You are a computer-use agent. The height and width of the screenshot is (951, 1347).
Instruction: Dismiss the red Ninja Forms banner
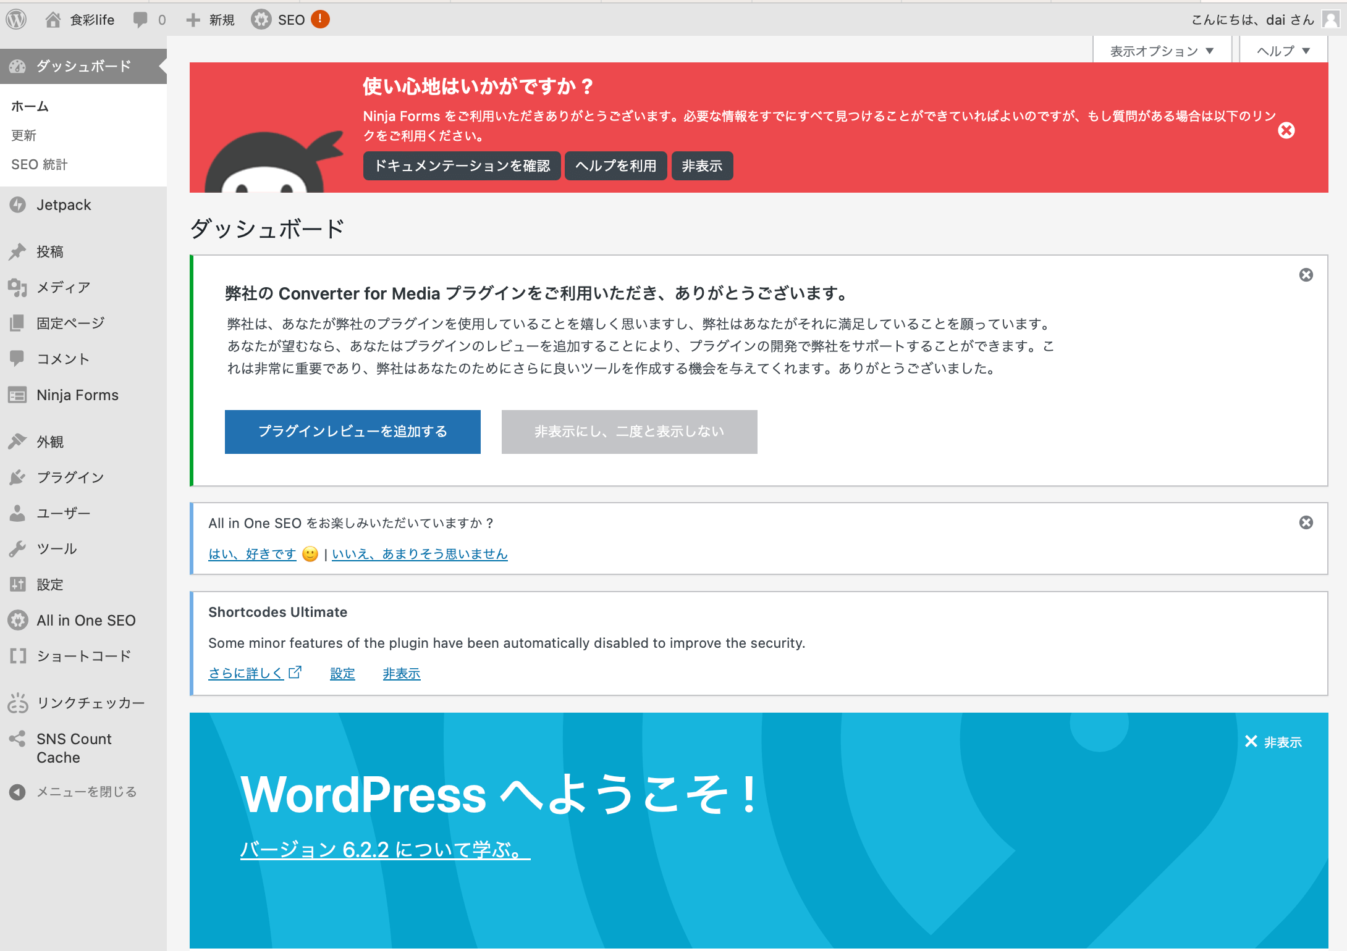[1286, 130]
